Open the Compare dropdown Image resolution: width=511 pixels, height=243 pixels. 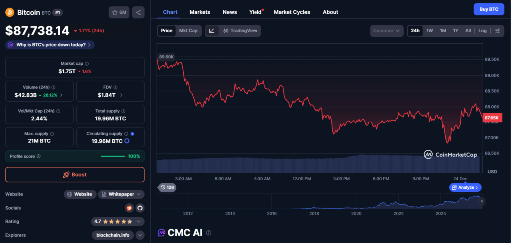click(x=387, y=31)
